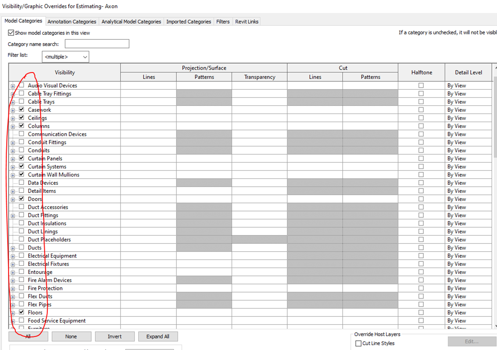Expand the Electrical Fixtures node
Screen dimensions: 497x350
13,264
